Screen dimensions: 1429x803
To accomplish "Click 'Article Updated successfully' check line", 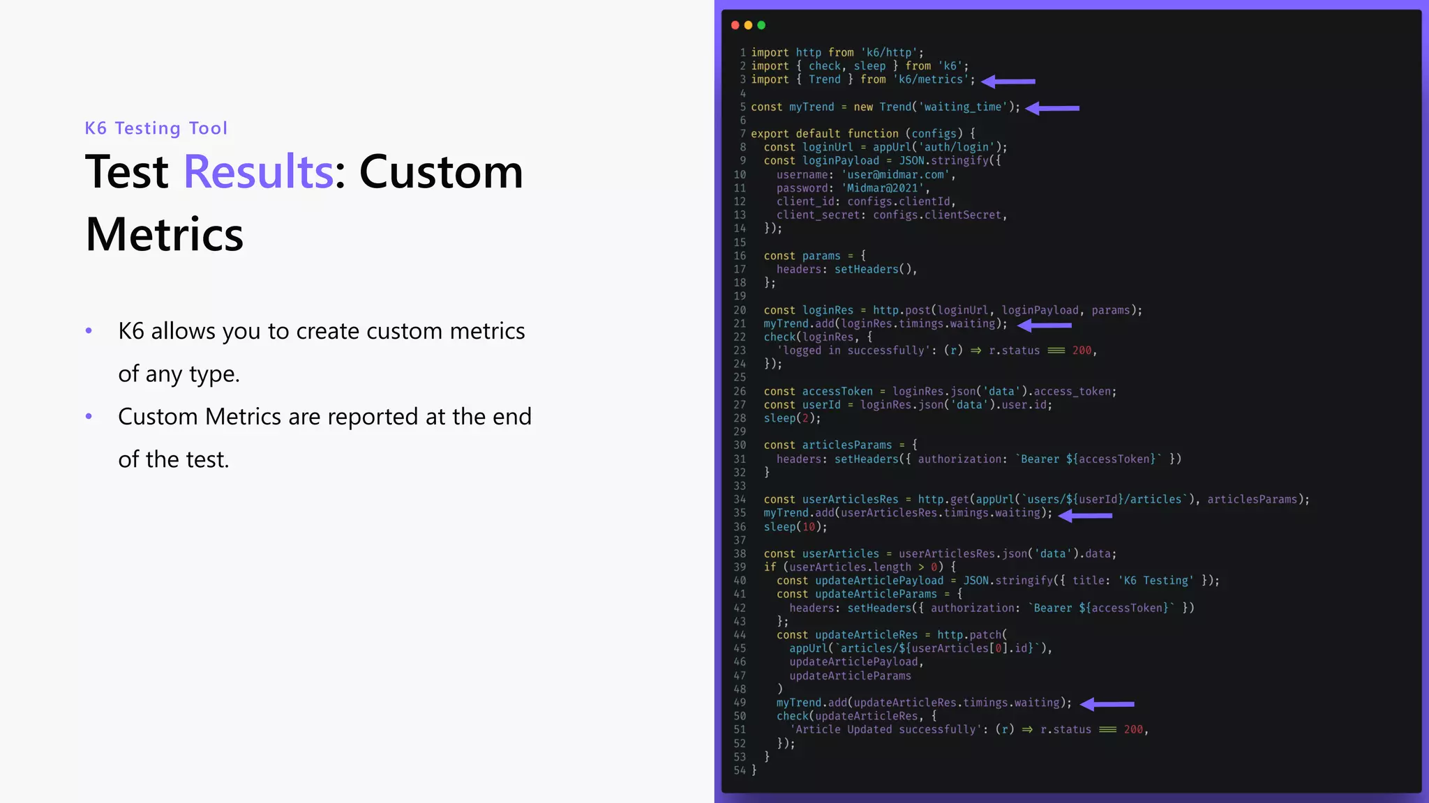I will (x=969, y=730).
